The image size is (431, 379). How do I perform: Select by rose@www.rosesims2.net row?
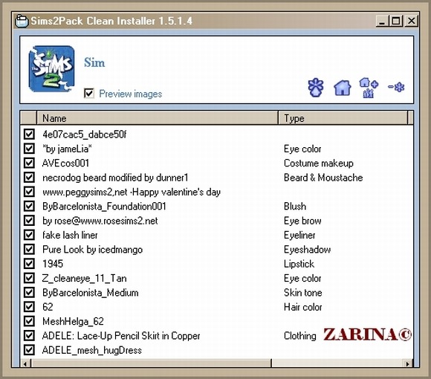click(x=100, y=221)
